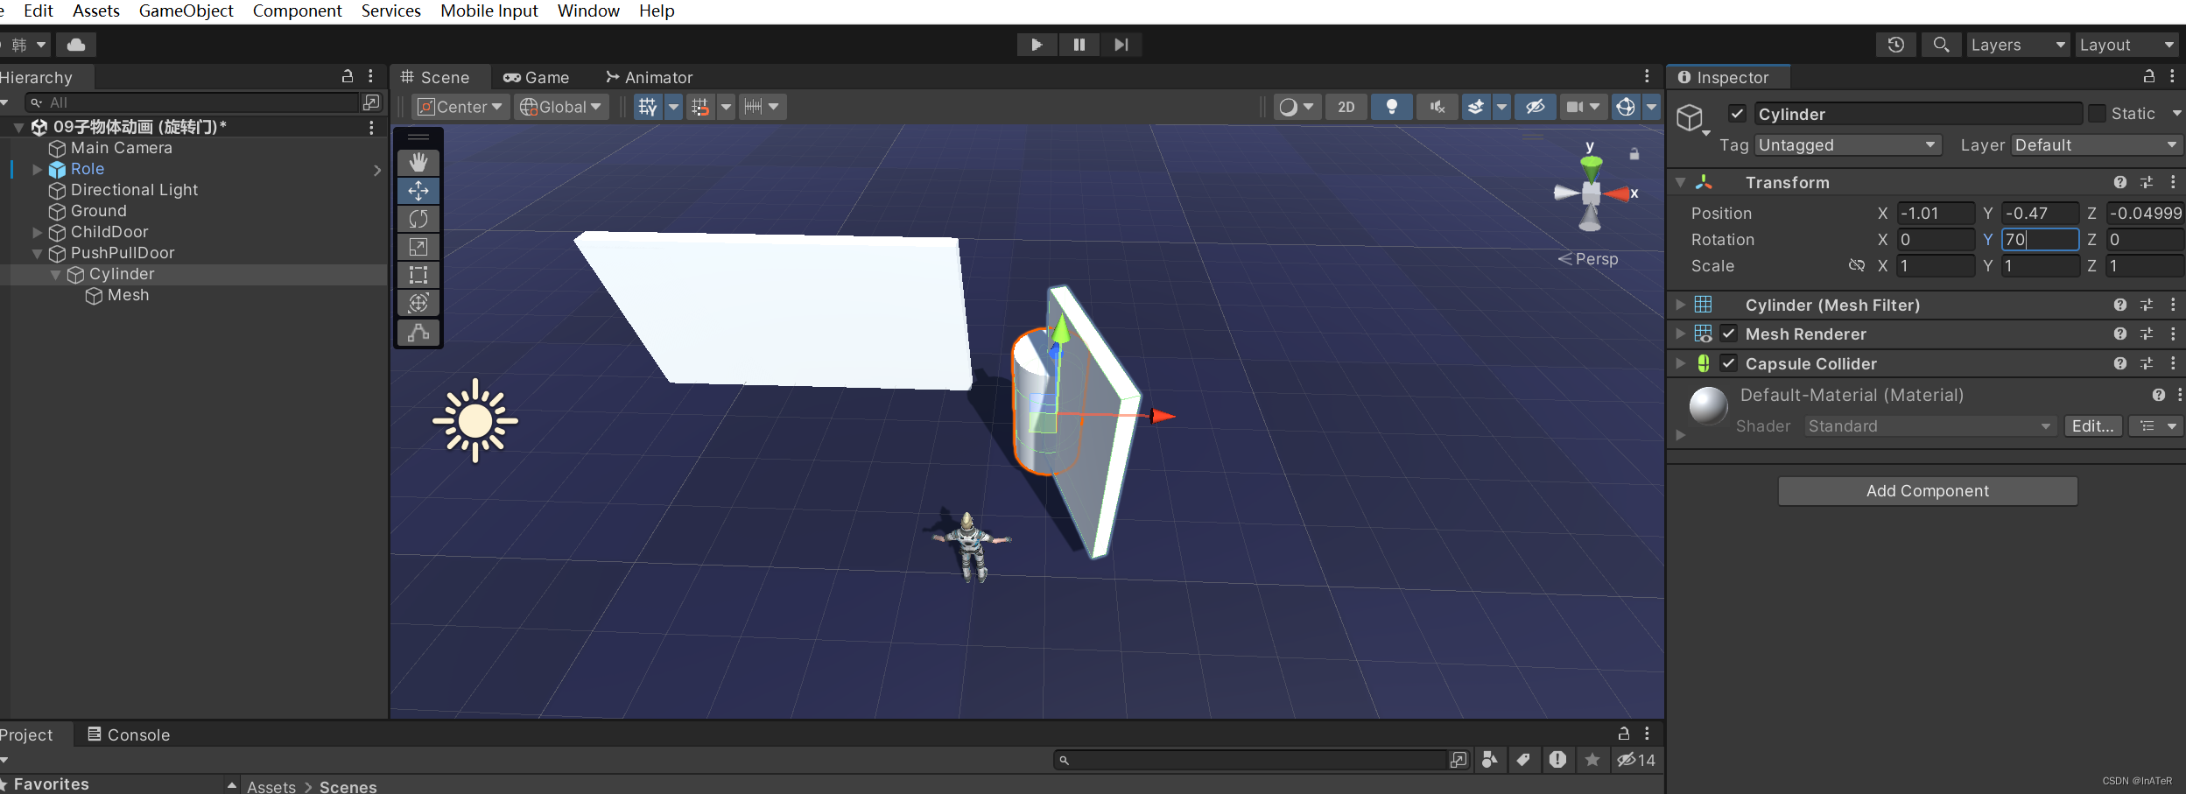Select the Hand (pan) tool

tap(418, 162)
